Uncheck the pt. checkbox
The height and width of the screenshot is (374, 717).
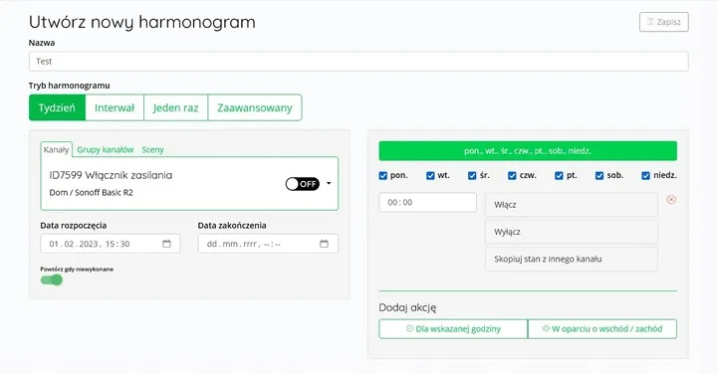pos(559,176)
